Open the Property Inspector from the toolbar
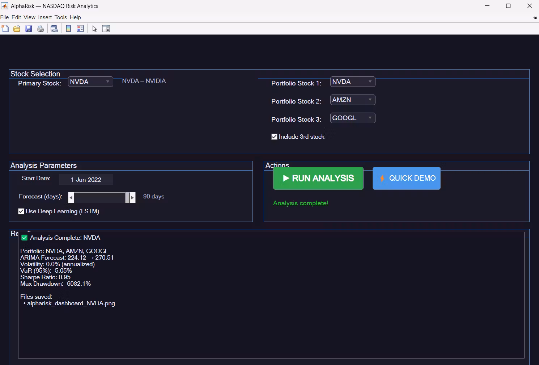 tap(106, 29)
